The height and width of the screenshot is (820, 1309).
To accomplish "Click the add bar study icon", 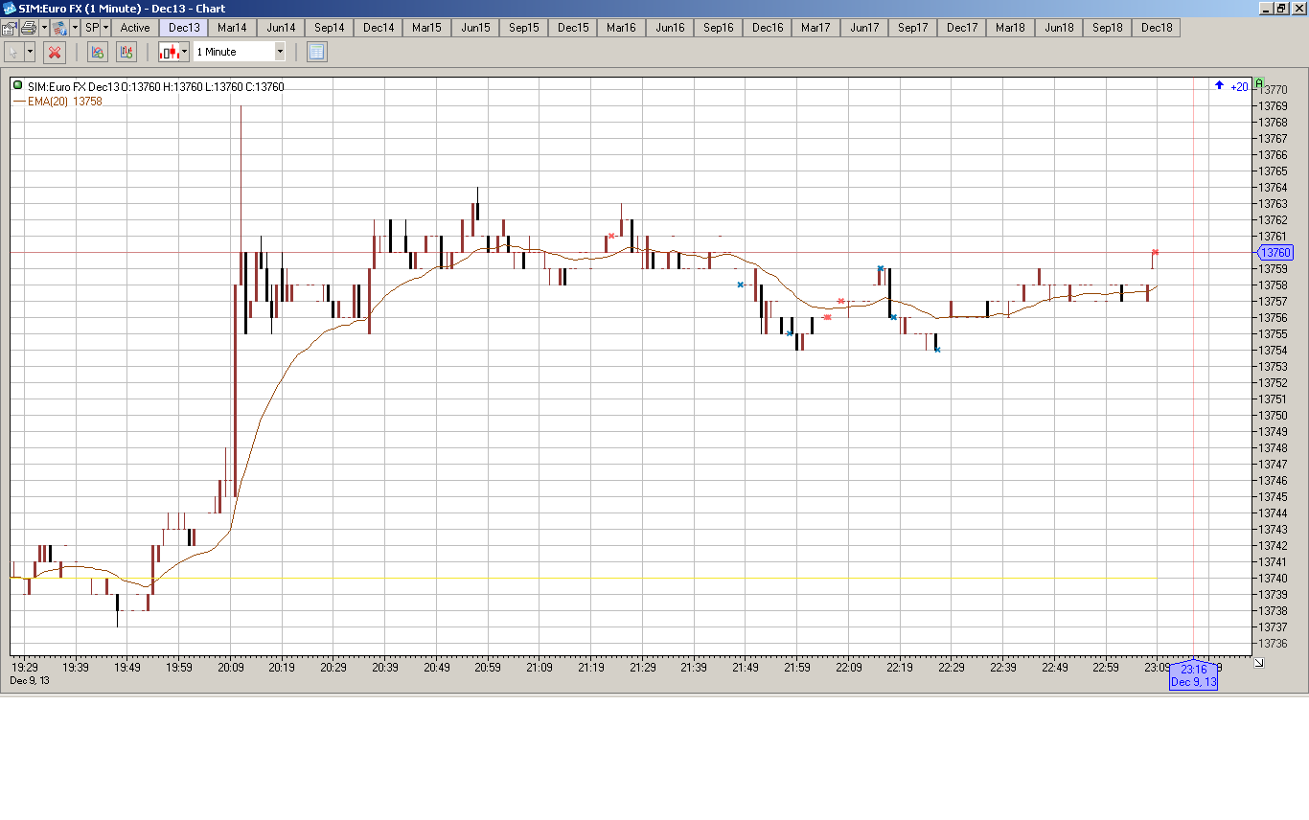I will 126,52.
